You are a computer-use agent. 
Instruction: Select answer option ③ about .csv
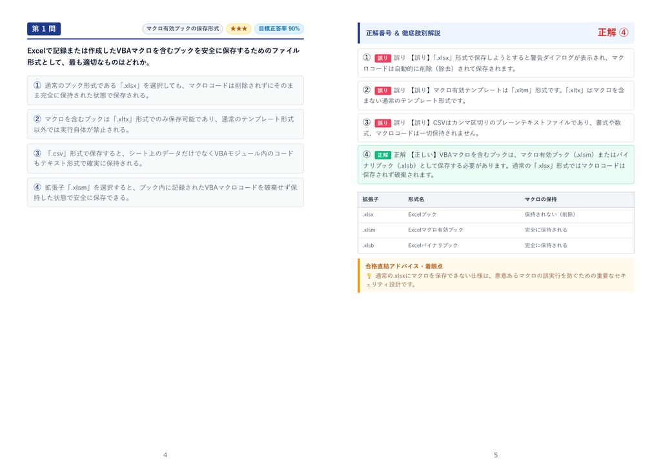point(165,159)
